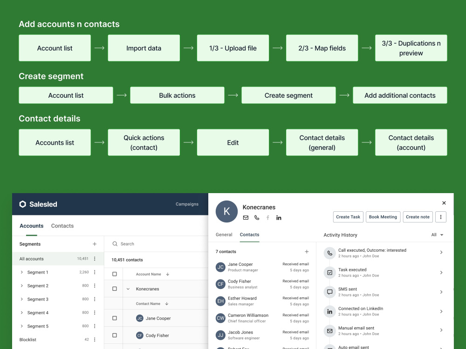Screen dimensions: 466x349
Task: Click the search magnifier icon
Action: tap(115, 244)
